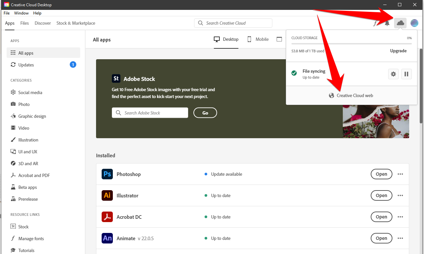Switch to the Files tab
This screenshot has width=424, height=254.
coord(25,23)
